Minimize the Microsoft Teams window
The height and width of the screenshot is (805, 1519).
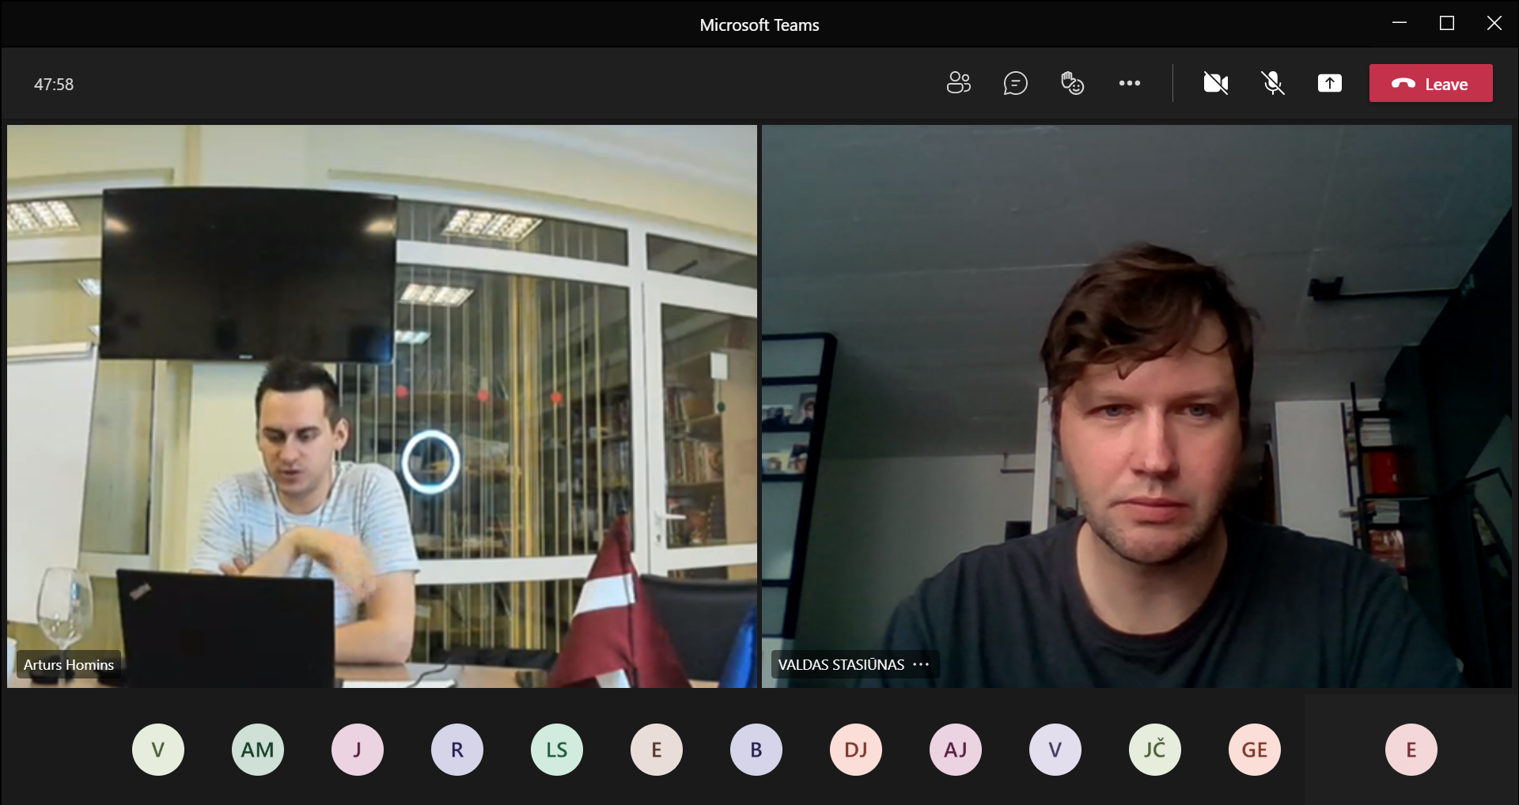pos(1400,23)
